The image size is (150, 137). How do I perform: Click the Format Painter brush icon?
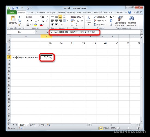[x=19, y=25]
